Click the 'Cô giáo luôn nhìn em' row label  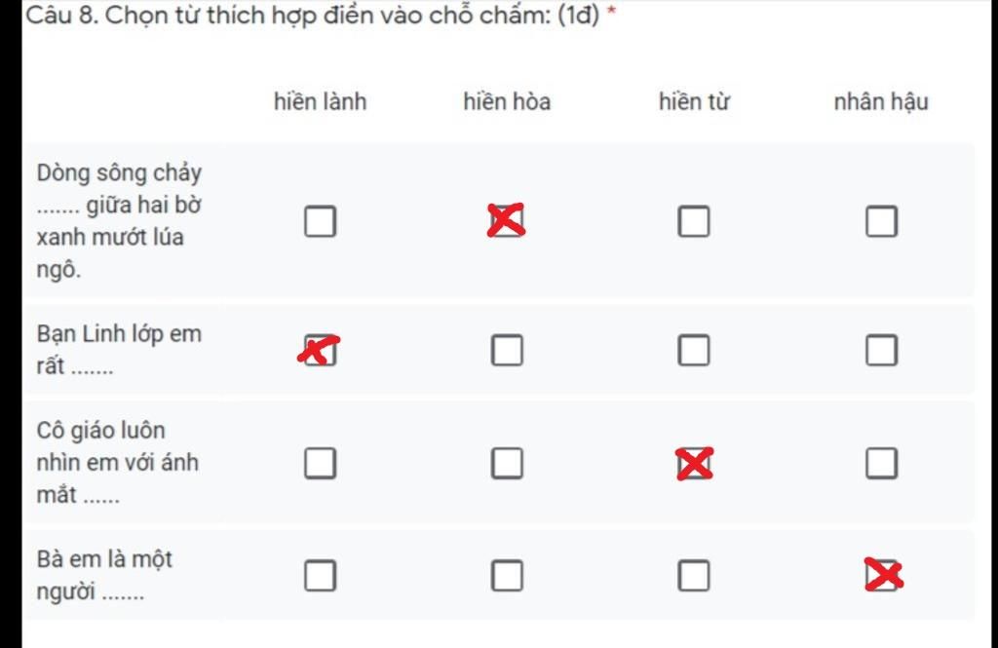pyautogui.click(x=118, y=463)
